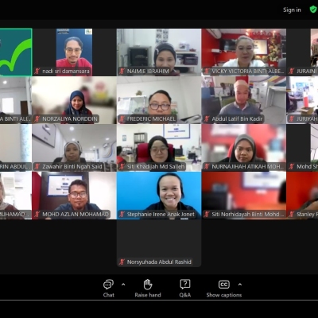Select MOHD AZLAN MOHAMAD video thumbnail

[74, 196]
